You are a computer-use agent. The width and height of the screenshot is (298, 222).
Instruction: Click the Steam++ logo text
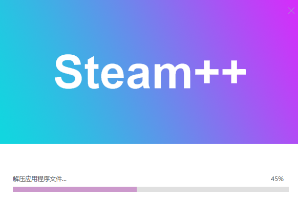point(150,72)
